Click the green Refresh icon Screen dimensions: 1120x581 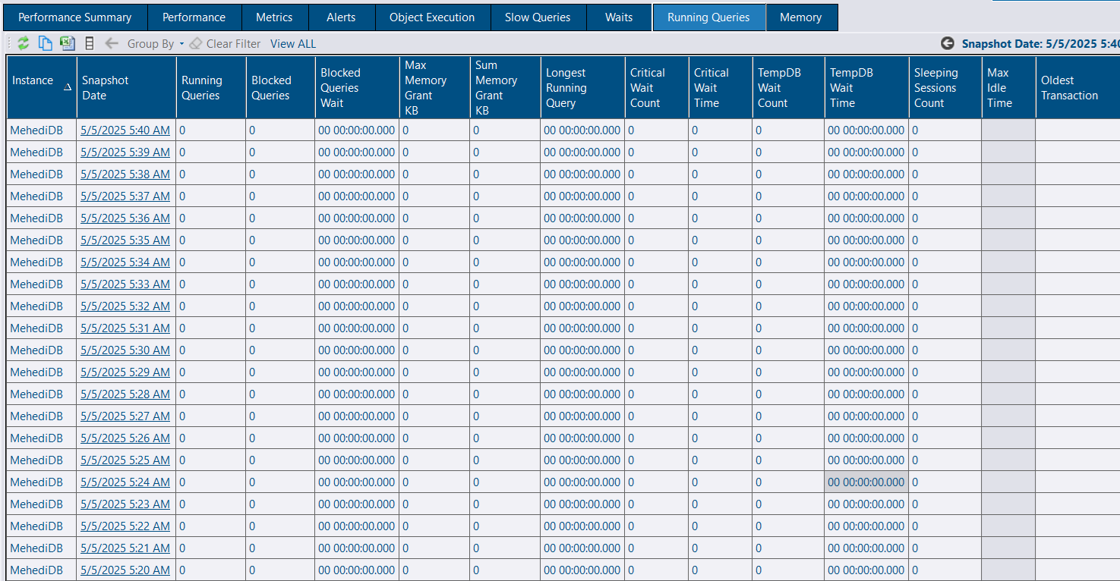coord(24,43)
